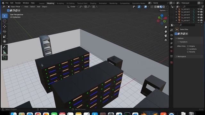Open the viewport Select menu
The image size is (205, 115).
(33, 7)
